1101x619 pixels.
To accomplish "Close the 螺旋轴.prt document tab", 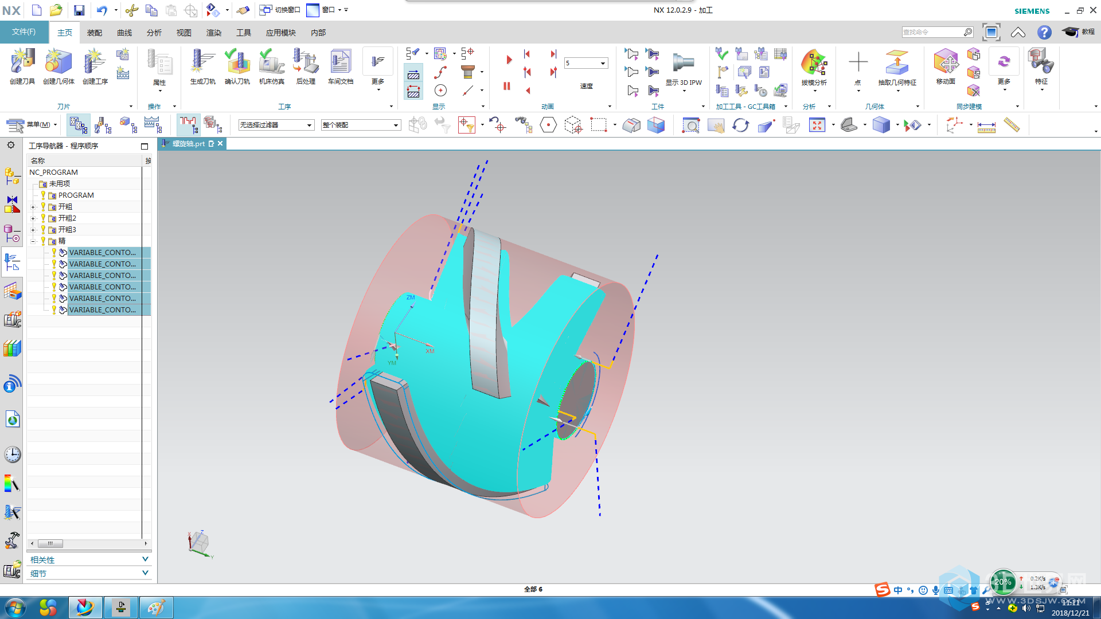I will [x=220, y=144].
